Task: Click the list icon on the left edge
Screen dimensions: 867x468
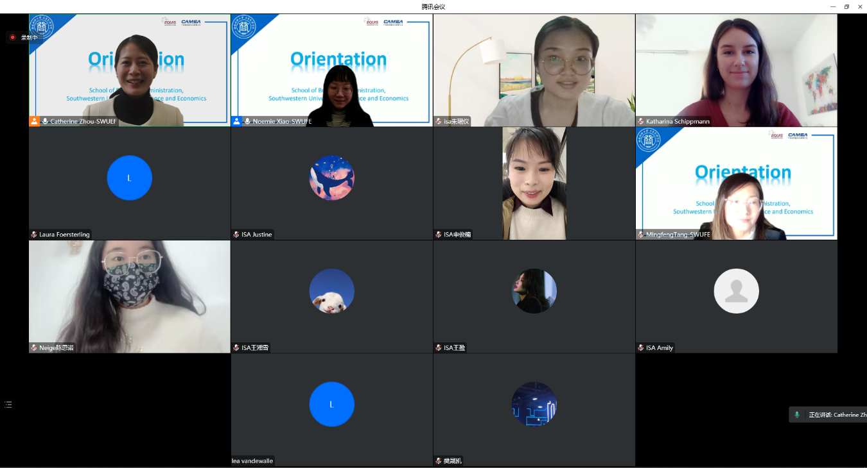Action: (8, 405)
